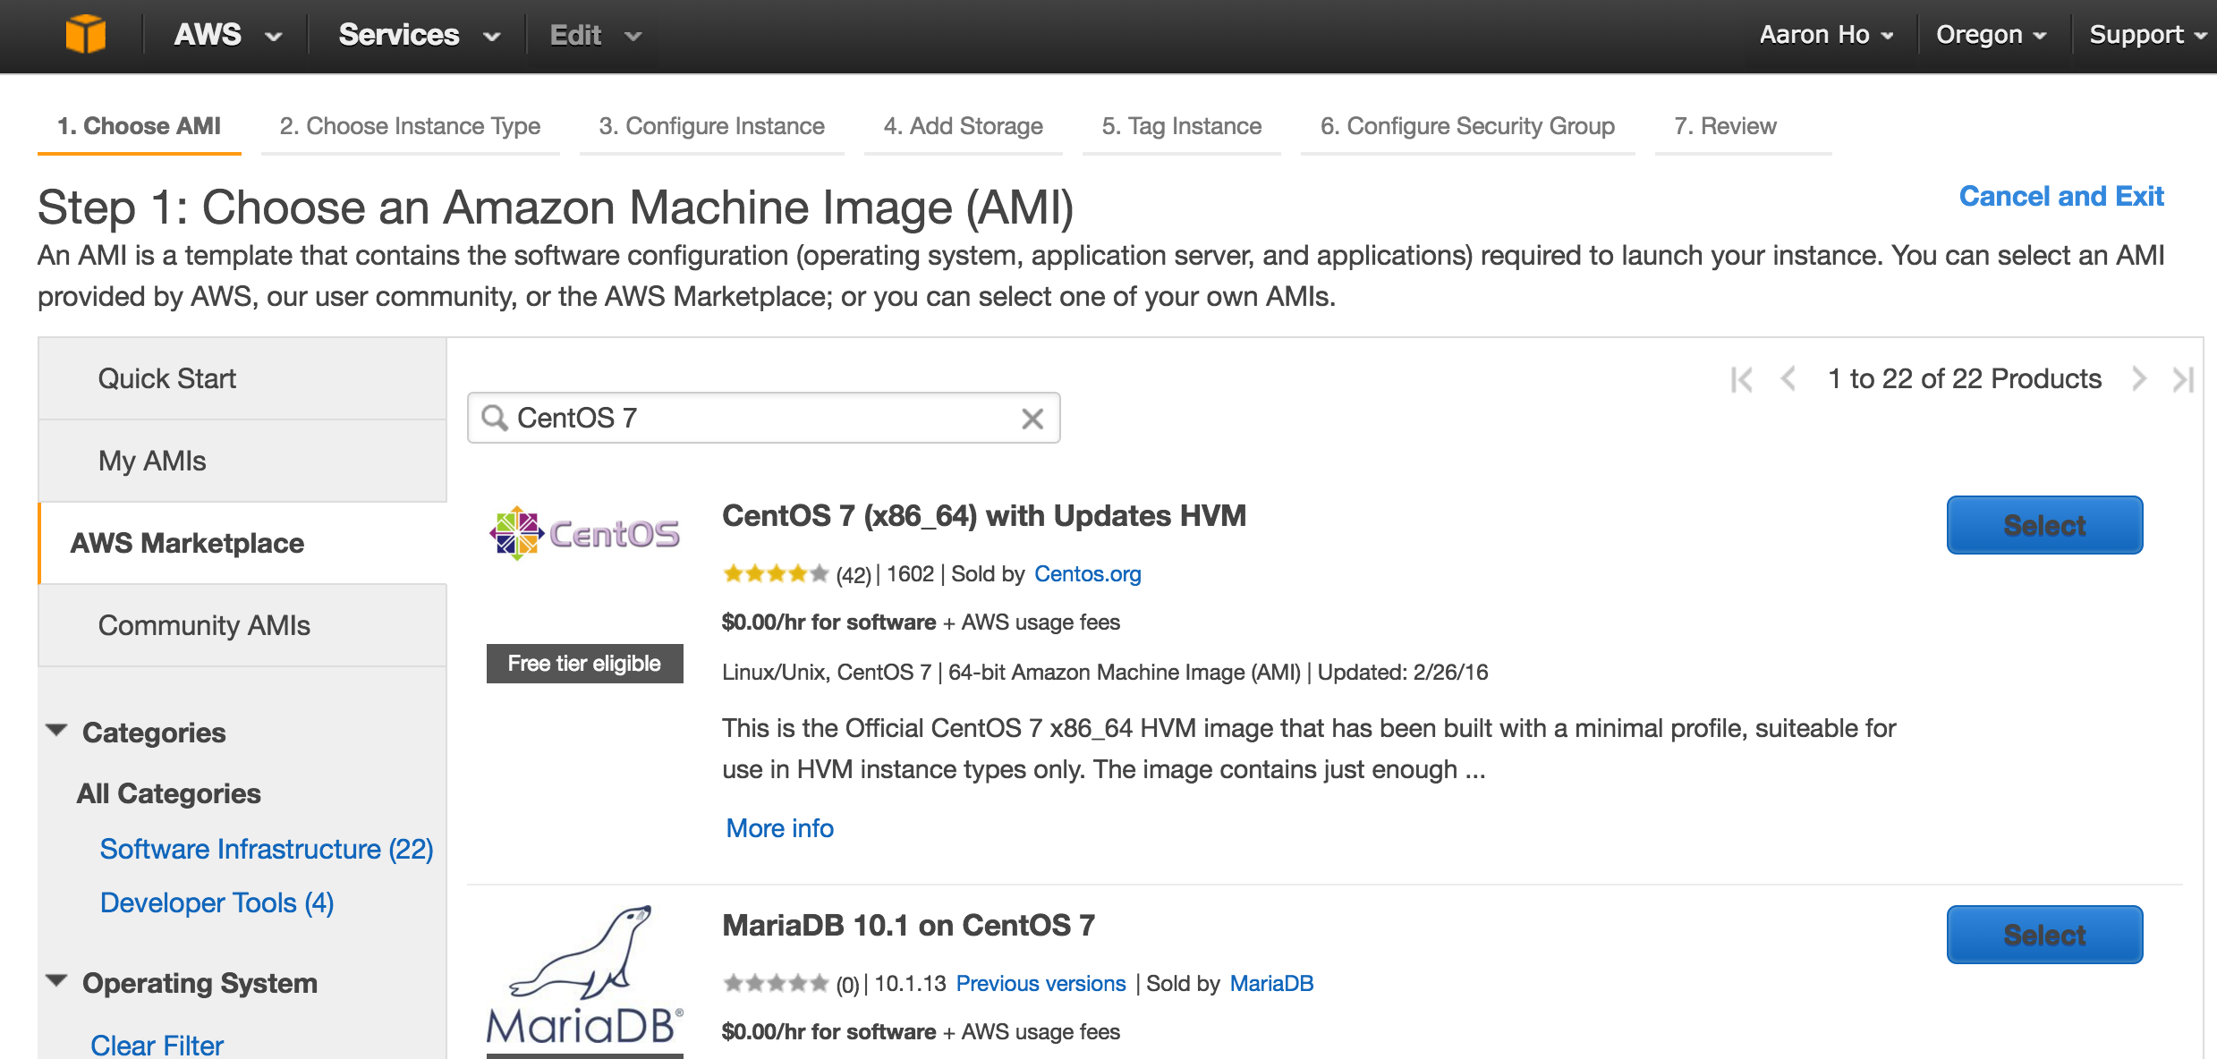Open the Services dropdown menu
The width and height of the screenshot is (2217, 1059).
pyautogui.click(x=419, y=35)
